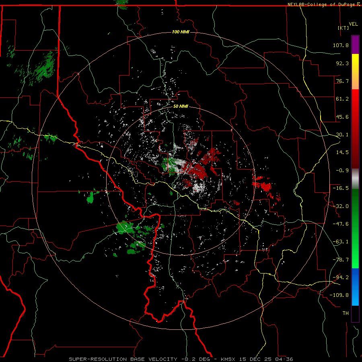This screenshot has height=362, width=362.
Task: Click the 61.2 value on velocity scale
Action: (x=342, y=99)
